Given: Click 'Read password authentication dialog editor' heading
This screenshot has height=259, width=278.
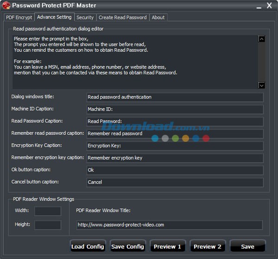Looking at the screenshot, I should click(x=58, y=29).
